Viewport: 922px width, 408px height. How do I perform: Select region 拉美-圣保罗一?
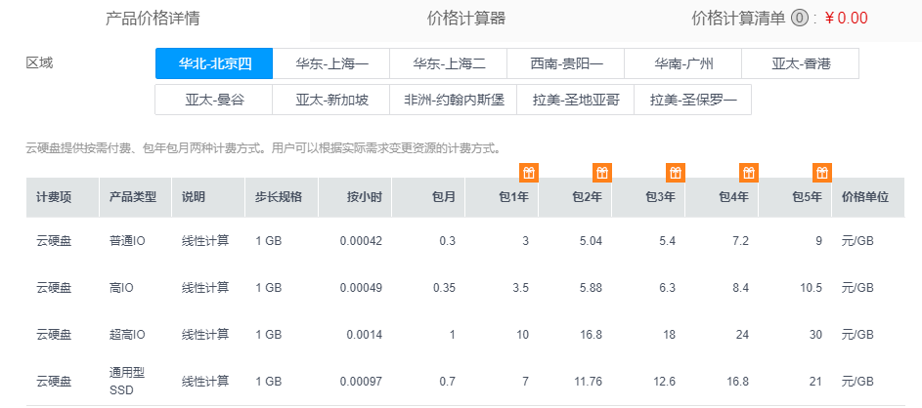coord(692,100)
